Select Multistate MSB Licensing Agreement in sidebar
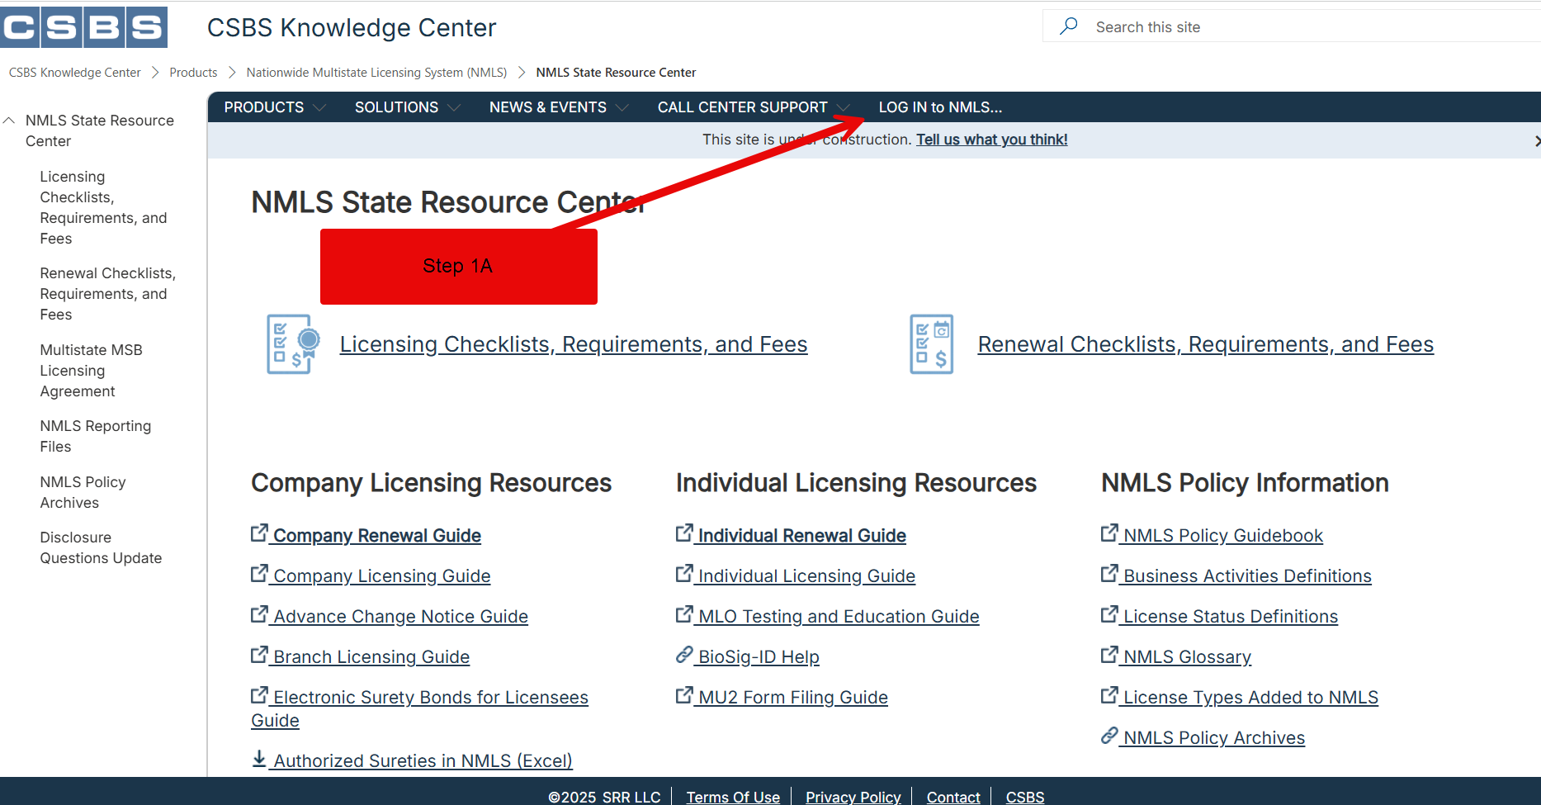Image resolution: width=1541 pixels, height=805 pixels. pyautogui.click(x=91, y=371)
